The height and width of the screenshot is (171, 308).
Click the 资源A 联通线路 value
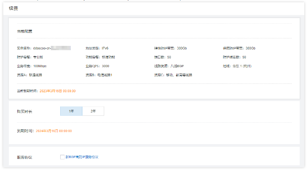[36, 75]
